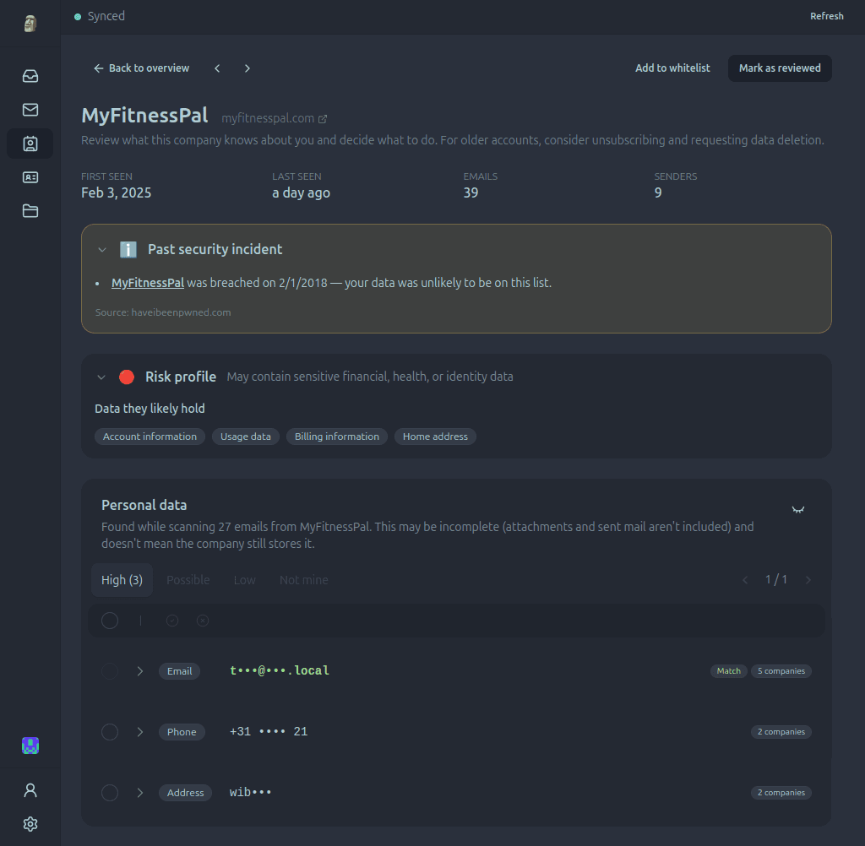Open the user profile icon in sidebar
Image resolution: width=865 pixels, height=846 pixels.
(30, 790)
